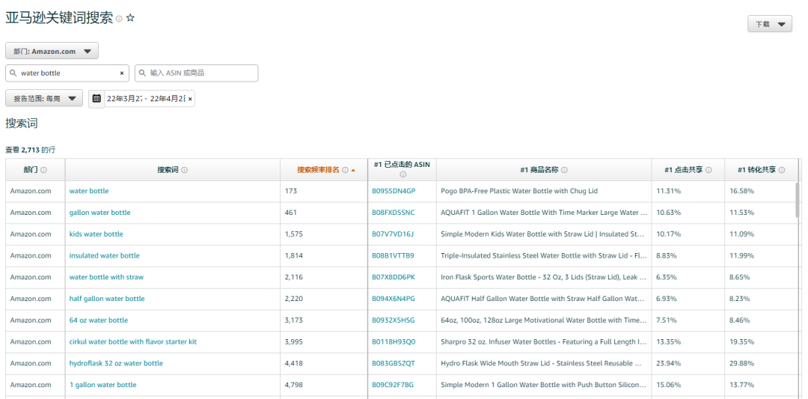Viewport: 808px width, 399px height.
Task: Click the search rank value 173
Action: pos(291,191)
